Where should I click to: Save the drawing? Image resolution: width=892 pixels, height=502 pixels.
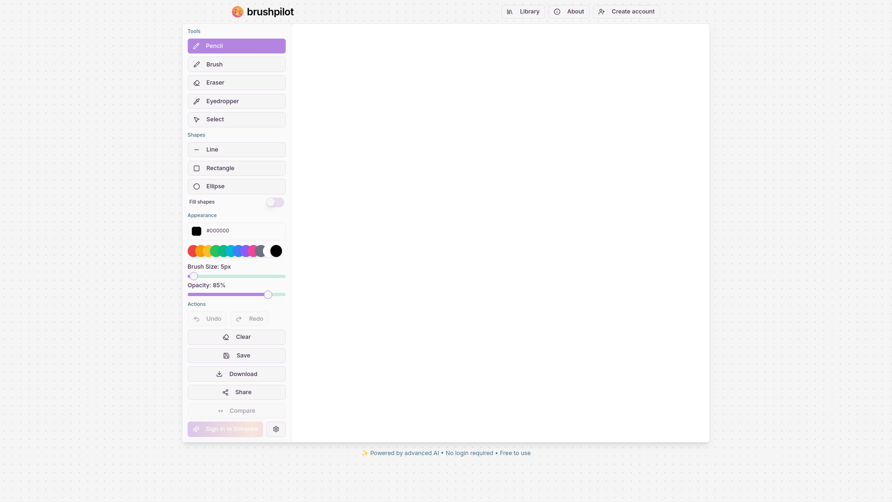click(x=236, y=356)
